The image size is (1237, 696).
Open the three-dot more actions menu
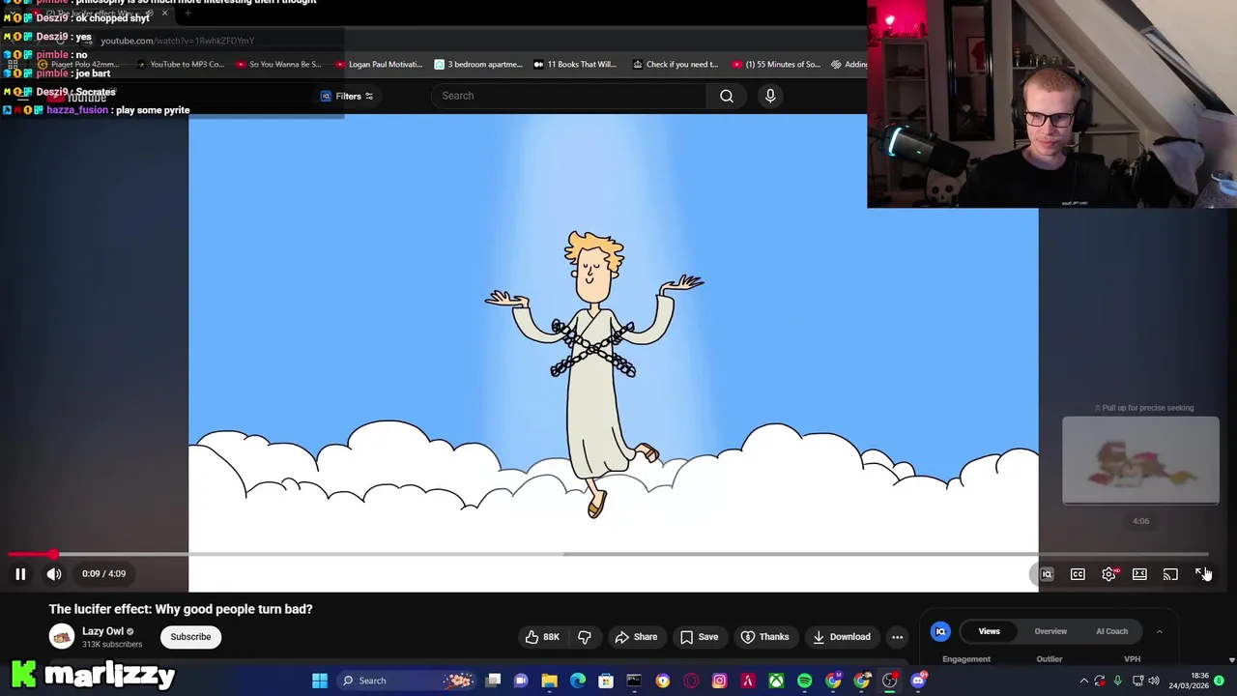(897, 636)
